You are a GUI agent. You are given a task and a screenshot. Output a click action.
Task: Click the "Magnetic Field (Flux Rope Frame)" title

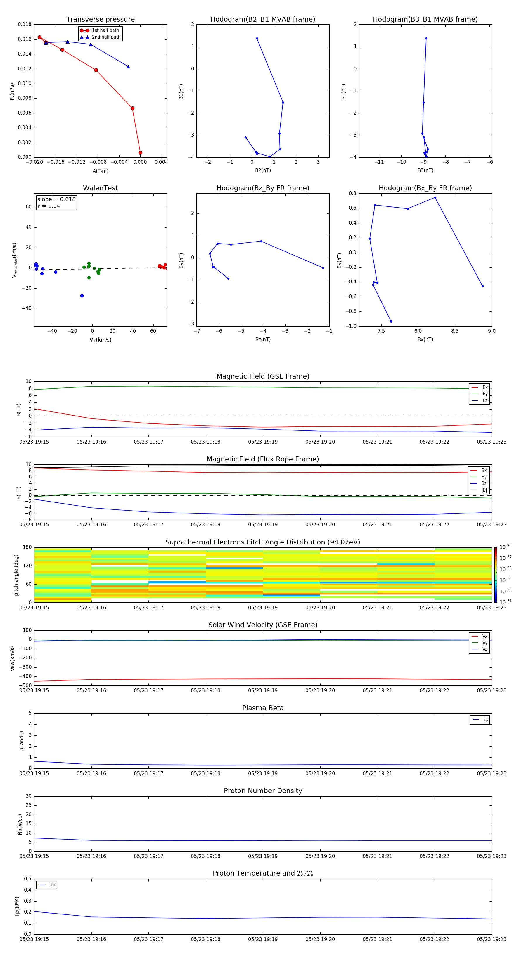tap(263, 459)
